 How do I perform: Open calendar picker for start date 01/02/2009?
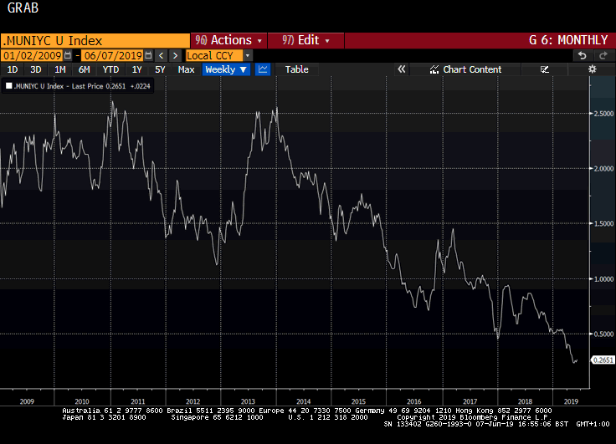click(68, 55)
